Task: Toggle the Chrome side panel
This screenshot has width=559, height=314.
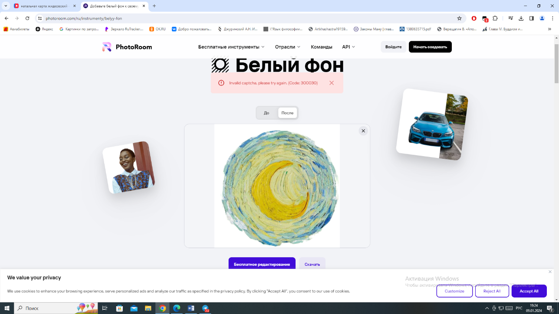Action: (x=532, y=18)
